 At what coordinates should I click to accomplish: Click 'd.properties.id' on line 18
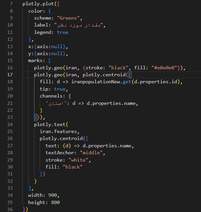pos(156,82)
